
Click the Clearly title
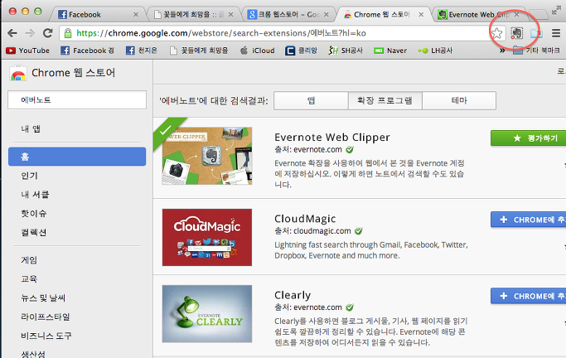(x=293, y=295)
